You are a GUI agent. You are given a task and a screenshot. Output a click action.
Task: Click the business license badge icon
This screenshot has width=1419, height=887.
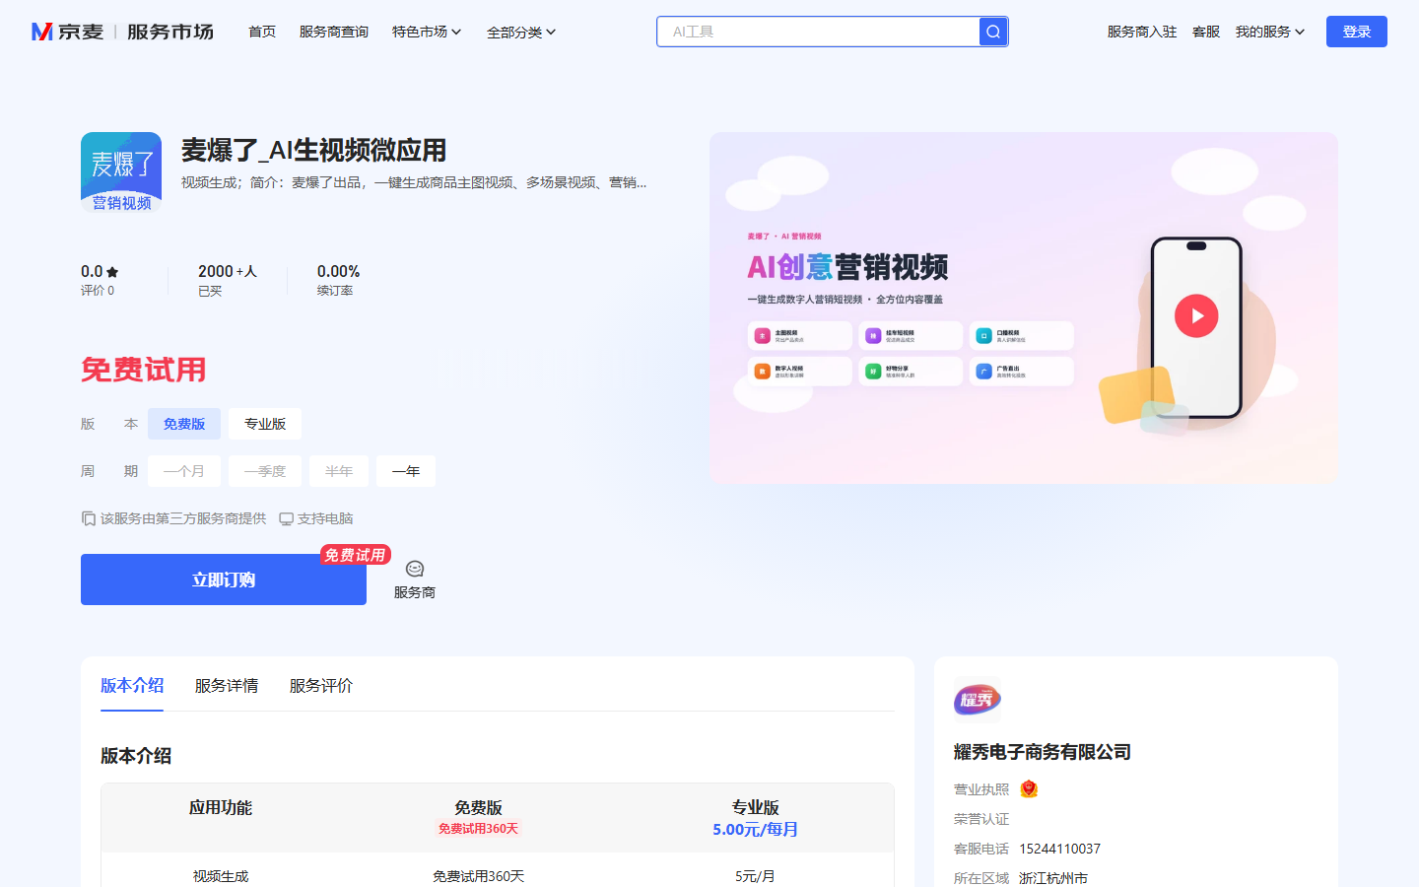[1029, 788]
